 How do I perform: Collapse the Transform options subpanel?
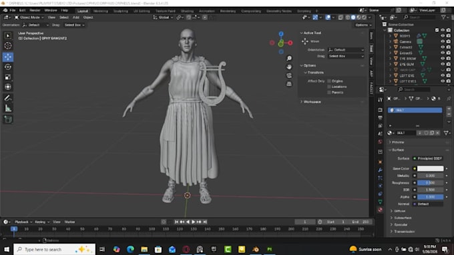(x=315, y=73)
